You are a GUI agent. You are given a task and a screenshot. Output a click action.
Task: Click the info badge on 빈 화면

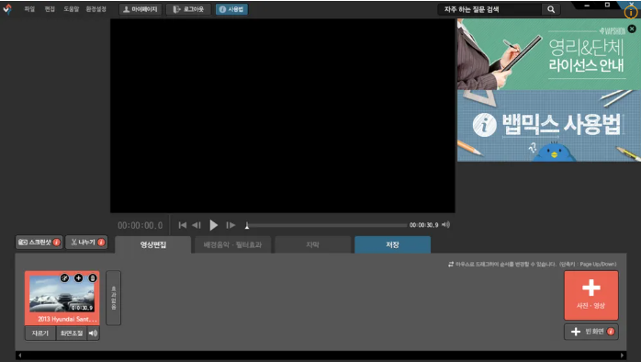611,332
